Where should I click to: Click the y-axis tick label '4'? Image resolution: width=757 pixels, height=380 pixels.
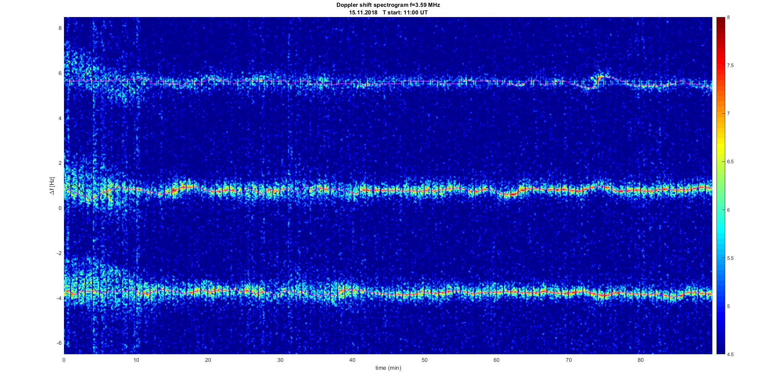[60, 118]
